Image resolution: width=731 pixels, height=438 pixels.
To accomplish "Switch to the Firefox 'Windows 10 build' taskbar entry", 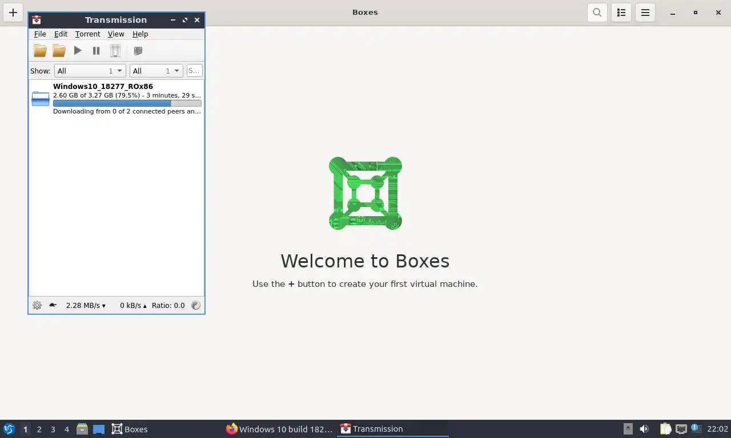I will click(279, 429).
